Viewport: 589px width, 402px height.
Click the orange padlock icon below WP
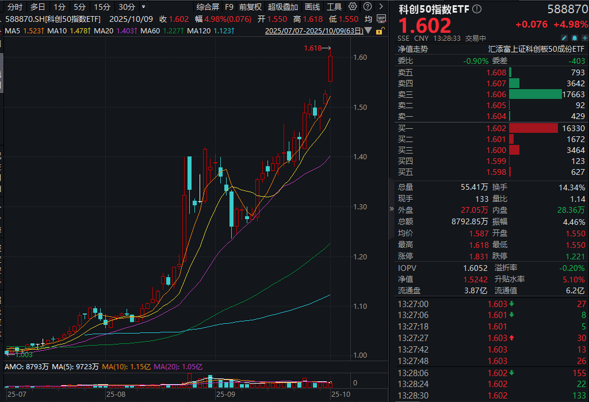(380, 32)
